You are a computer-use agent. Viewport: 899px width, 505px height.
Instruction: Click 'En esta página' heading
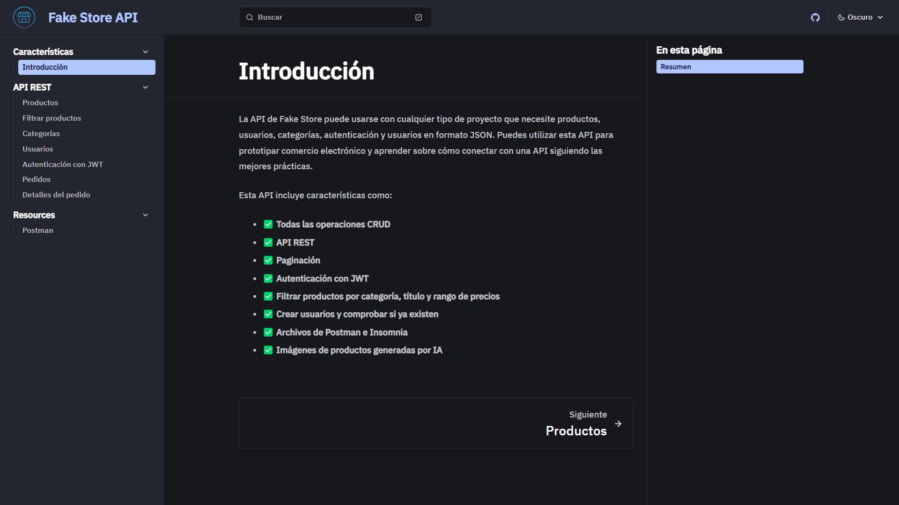tap(689, 50)
